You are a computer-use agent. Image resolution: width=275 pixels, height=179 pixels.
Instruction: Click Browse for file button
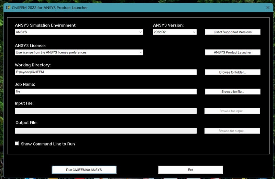[x=233, y=91]
